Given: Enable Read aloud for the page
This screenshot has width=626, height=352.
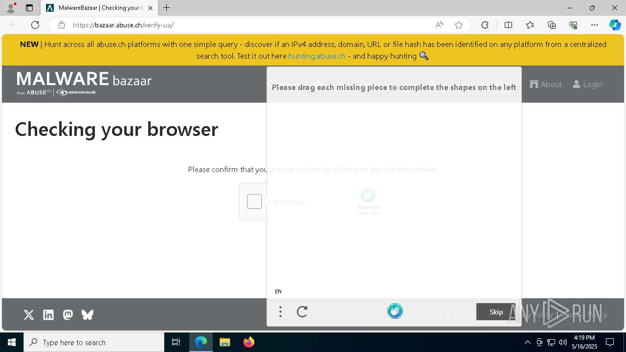Looking at the screenshot, I should tap(439, 25).
